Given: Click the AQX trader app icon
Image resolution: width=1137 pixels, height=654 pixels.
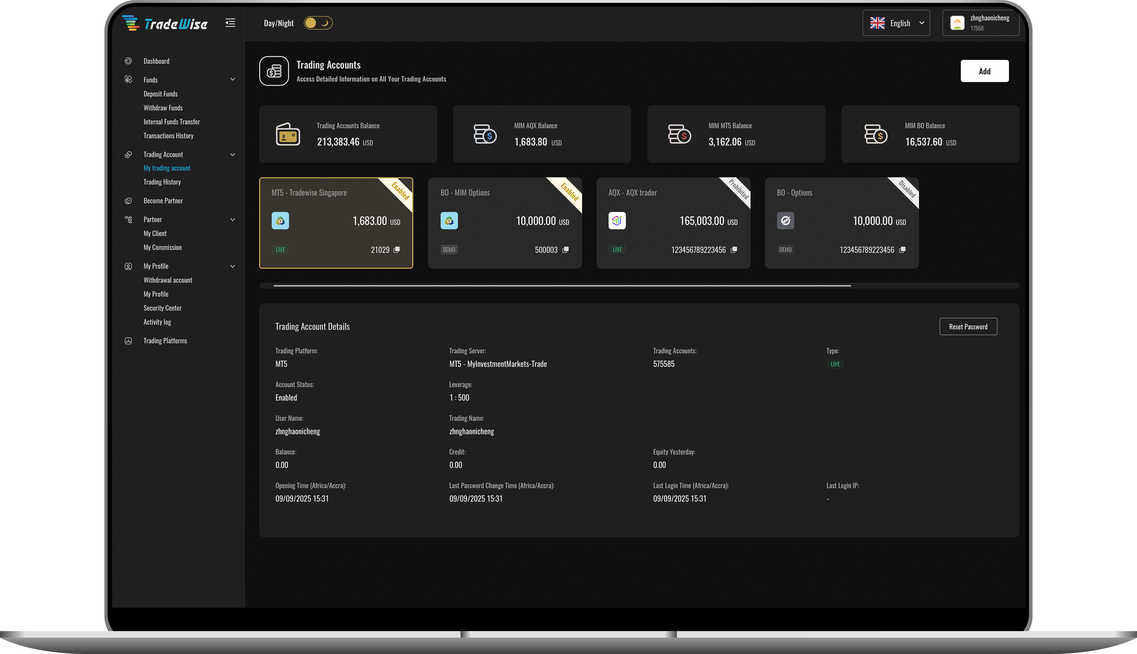Looking at the screenshot, I should [x=617, y=221].
